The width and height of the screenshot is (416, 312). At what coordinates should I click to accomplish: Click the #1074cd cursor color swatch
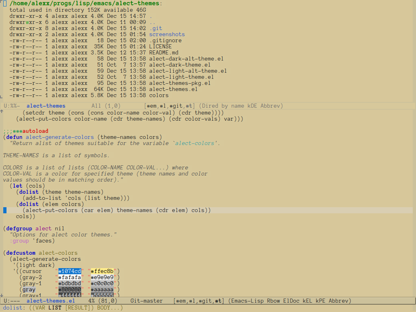70,271
